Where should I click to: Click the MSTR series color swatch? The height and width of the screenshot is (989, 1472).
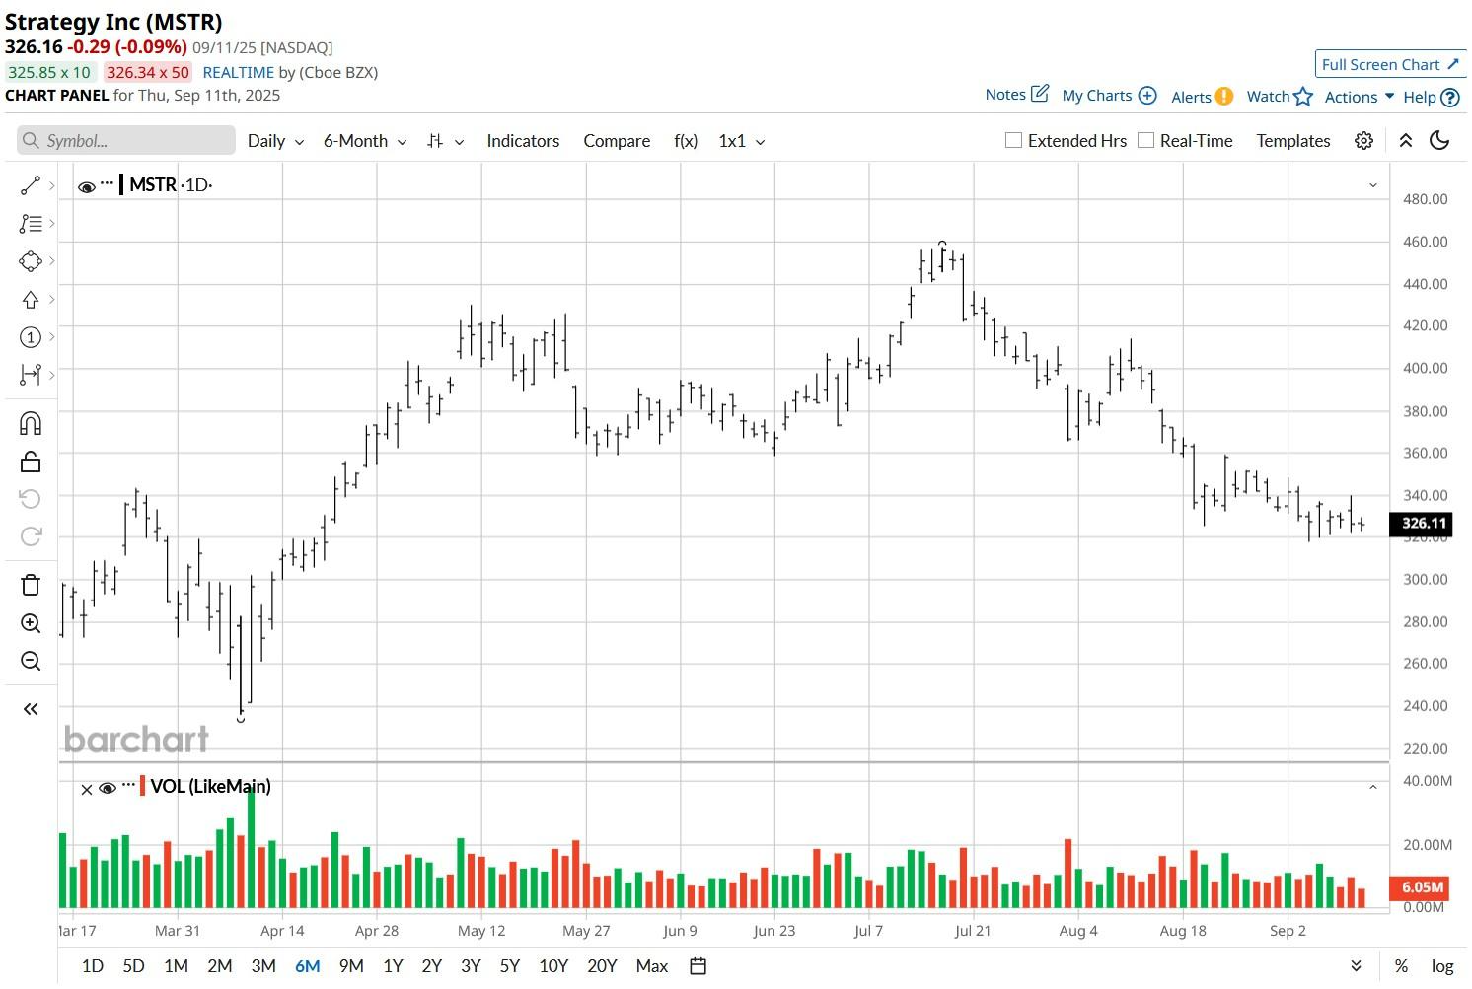(121, 184)
